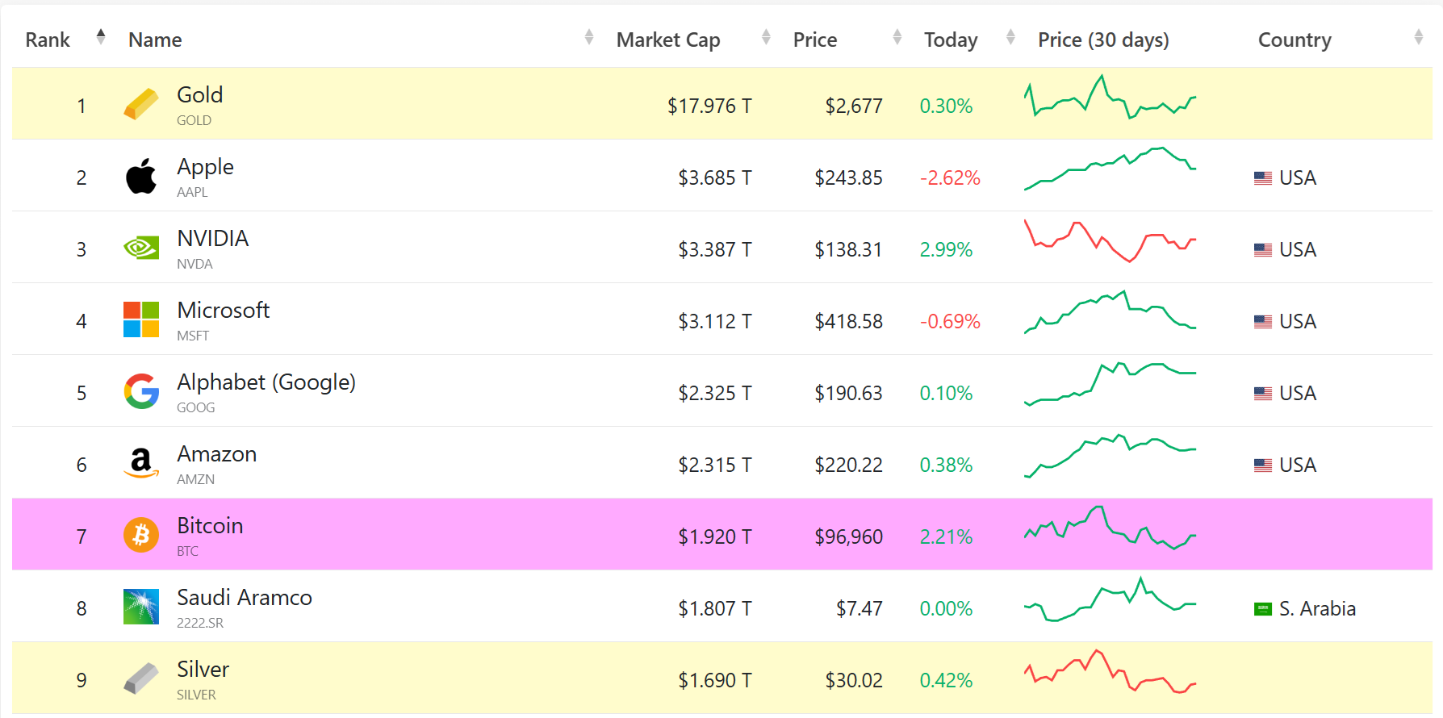Click the USA flag in Apple row

pos(1263,177)
